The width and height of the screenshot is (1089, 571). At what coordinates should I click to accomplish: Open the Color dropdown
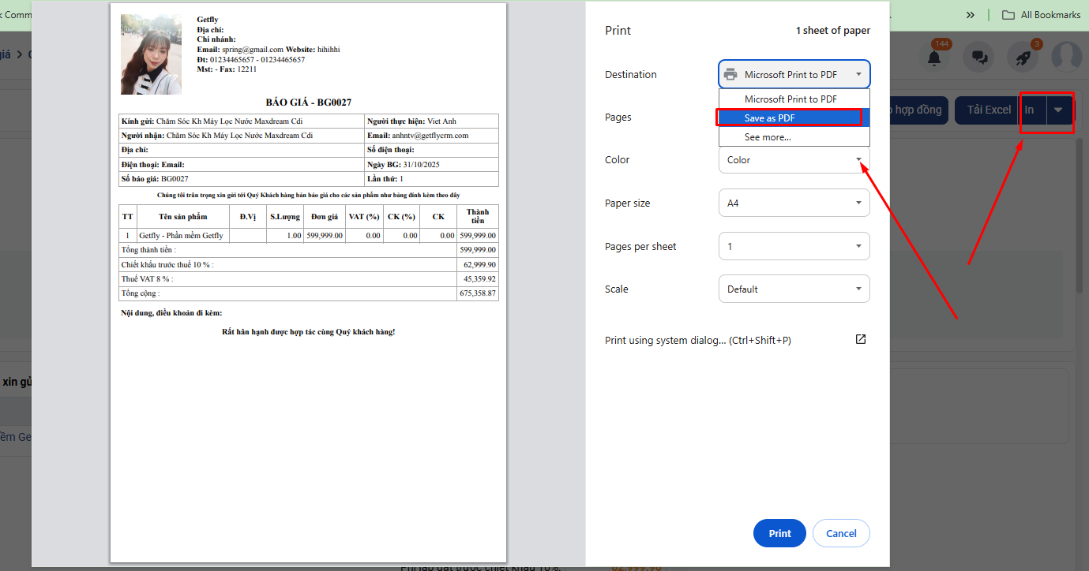tap(794, 160)
